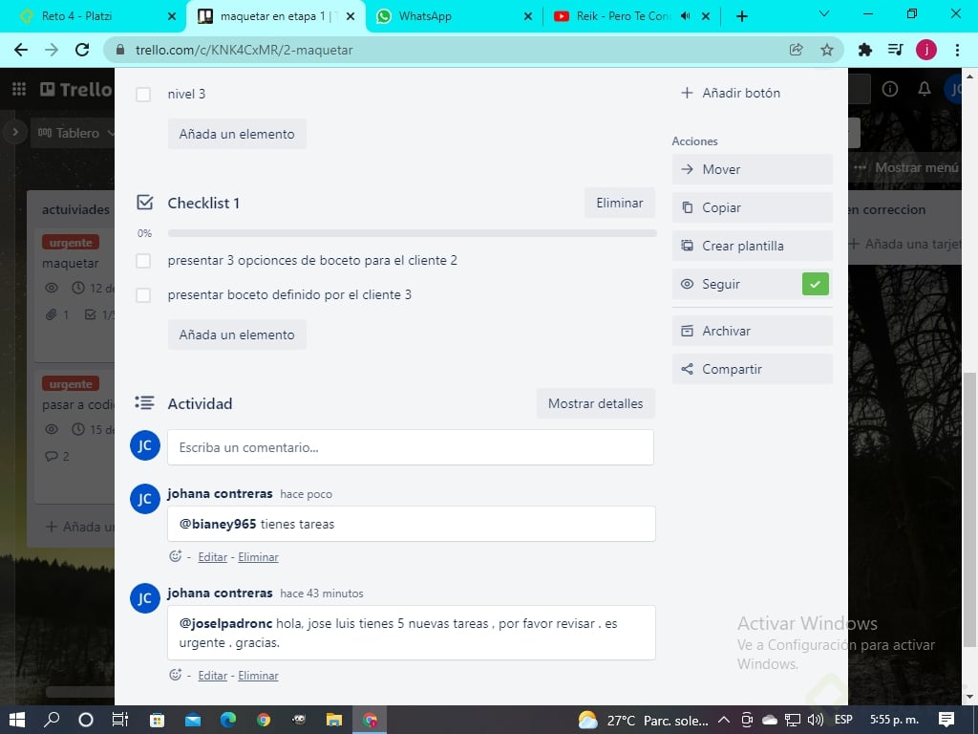Viewport: 978px width, 734px height.
Task: Click the Chrome profile avatar icon
Action: (925, 48)
